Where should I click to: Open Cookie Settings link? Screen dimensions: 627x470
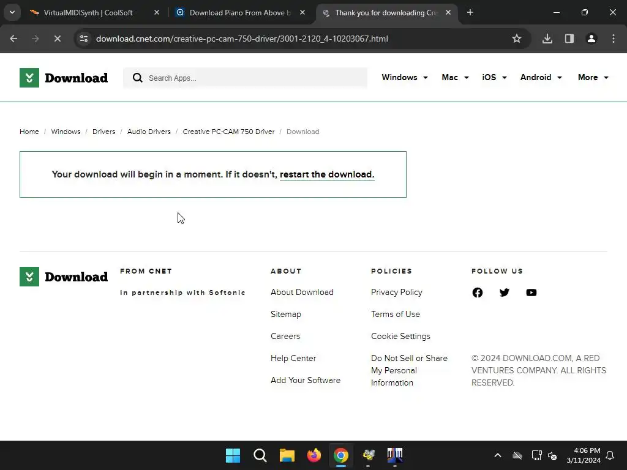(400, 336)
